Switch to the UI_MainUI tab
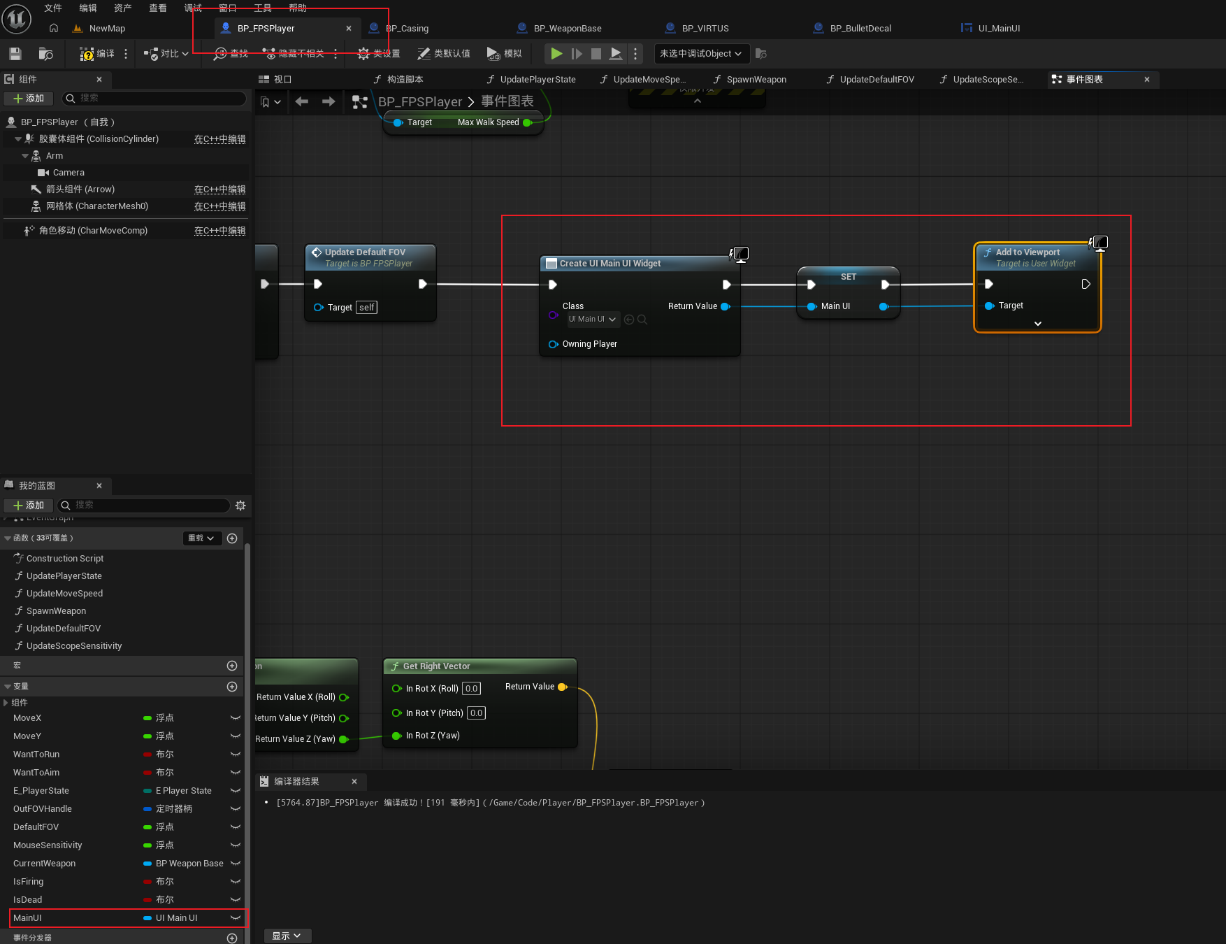 (x=999, y=28)
